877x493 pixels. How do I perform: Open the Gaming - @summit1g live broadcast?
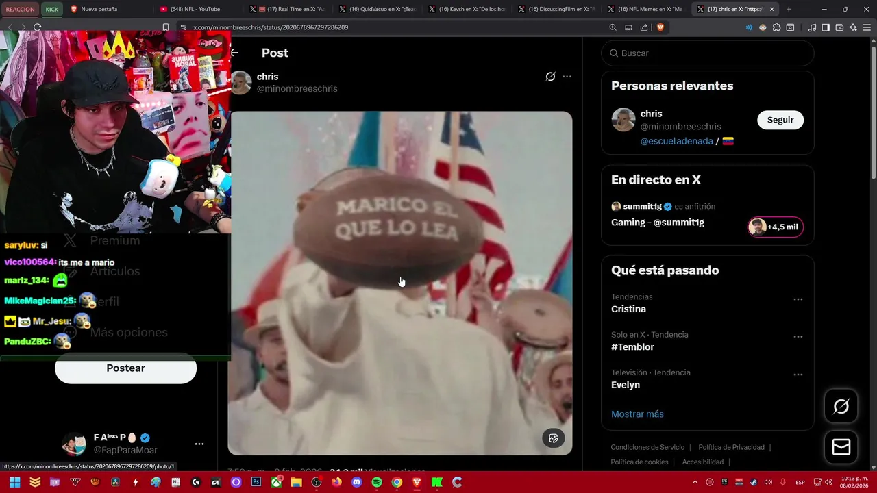658,223
